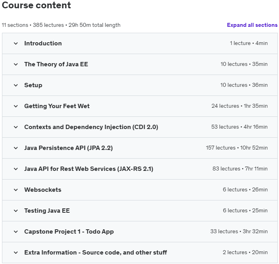The image size is (279, 264).
Task: Open Extra Information - Source code title
Action: click(x=96, y=253)
